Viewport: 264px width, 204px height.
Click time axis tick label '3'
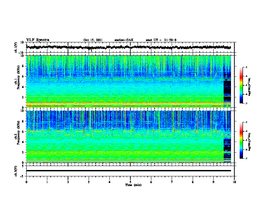[89, 182]
